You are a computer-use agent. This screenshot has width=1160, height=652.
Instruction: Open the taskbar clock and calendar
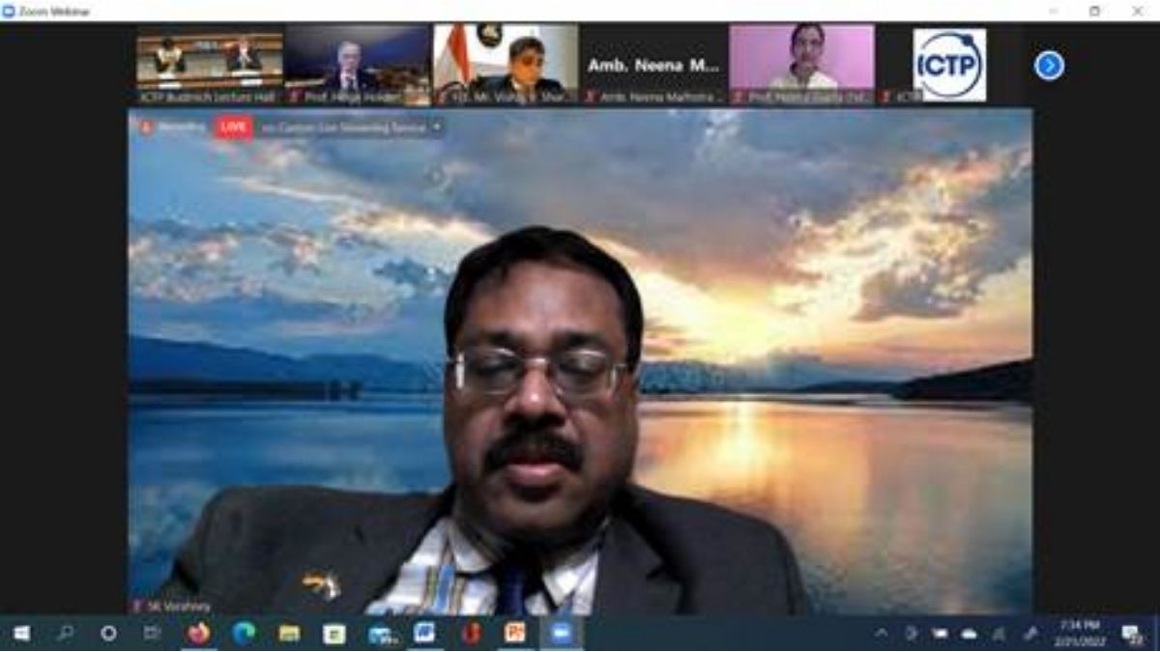pos(1080,634)
